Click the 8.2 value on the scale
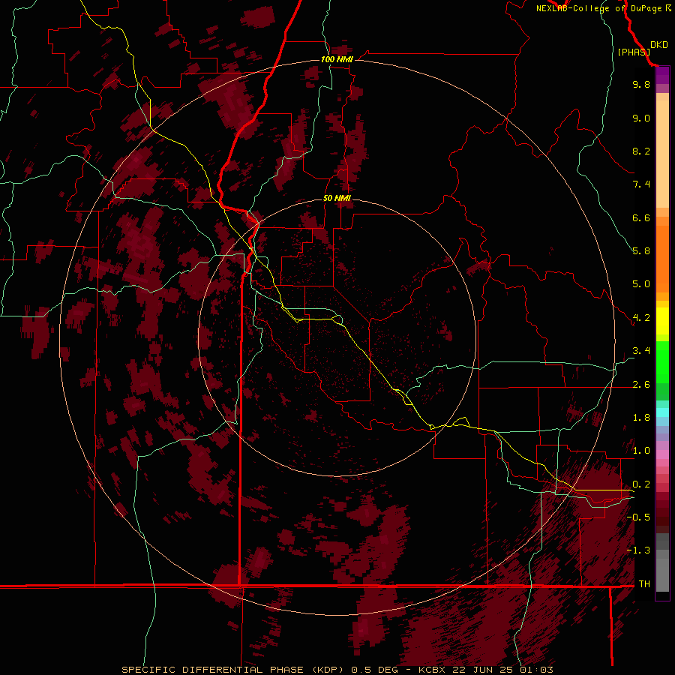The image size is (675, 675). pyautogui.click(x=641, y=151)
